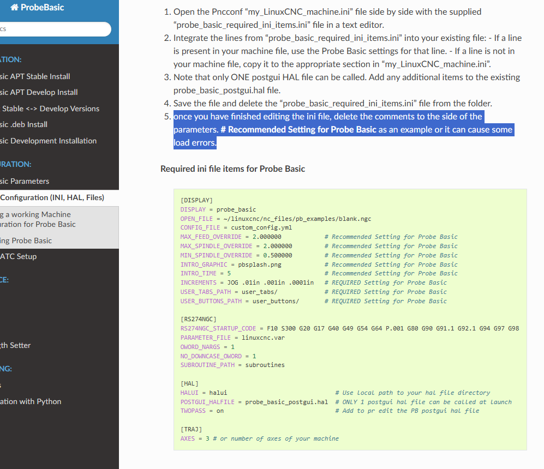Open the .deb Install page
Viewport: 544px width, 469px height.
click(x=23, y=124)
